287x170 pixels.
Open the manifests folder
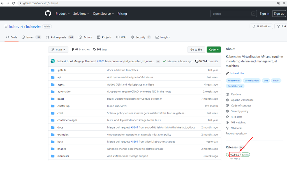point(63,156)
